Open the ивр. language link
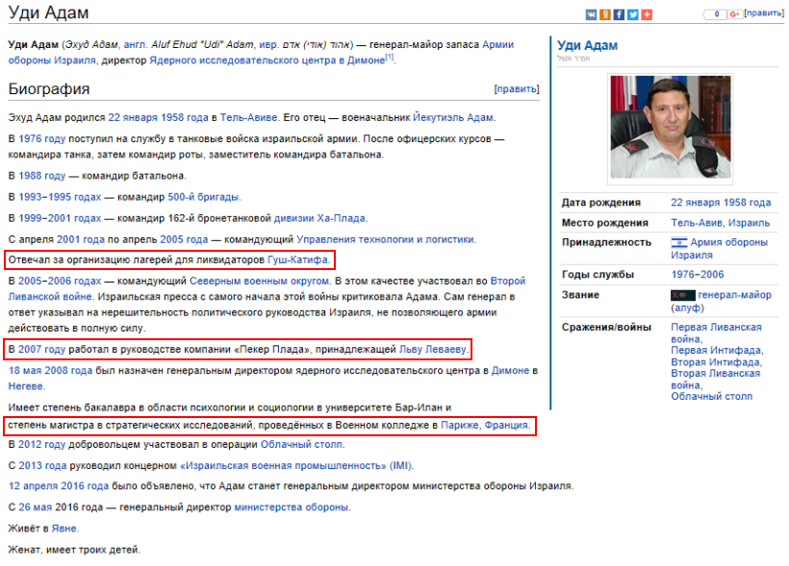 (267, 44)
